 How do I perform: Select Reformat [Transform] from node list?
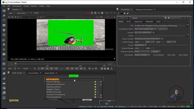tap(55, 84)
